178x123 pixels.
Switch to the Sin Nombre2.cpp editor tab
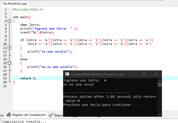point(14,4)
